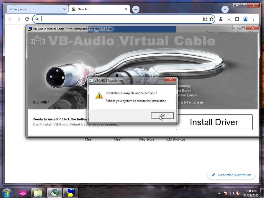The image size is (264, 198).
Task: Show hidden tray icons arrow
Action: click(219, 193)
